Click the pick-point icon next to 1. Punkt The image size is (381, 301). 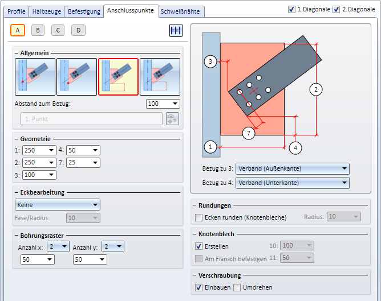[x=172, y=118]
